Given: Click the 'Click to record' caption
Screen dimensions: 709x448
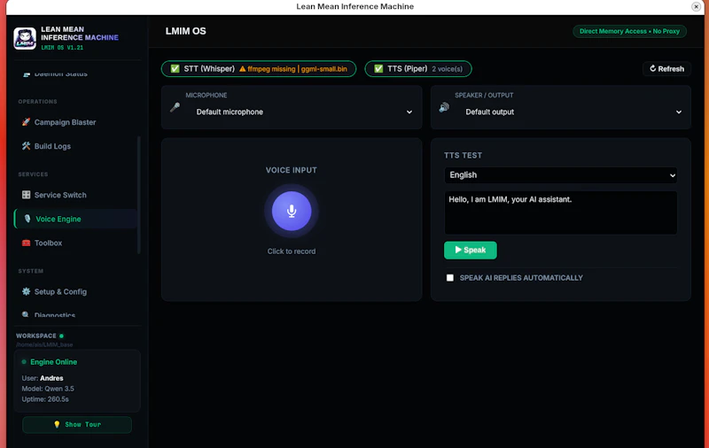Looking at the screenshot, I should coord(292,251).
